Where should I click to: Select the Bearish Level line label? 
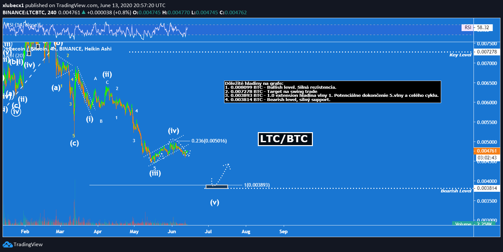coord(456,191)
